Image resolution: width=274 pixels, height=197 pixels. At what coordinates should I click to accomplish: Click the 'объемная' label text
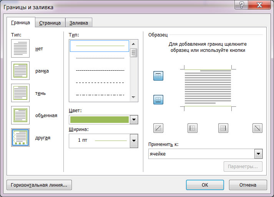click(46, 116)
